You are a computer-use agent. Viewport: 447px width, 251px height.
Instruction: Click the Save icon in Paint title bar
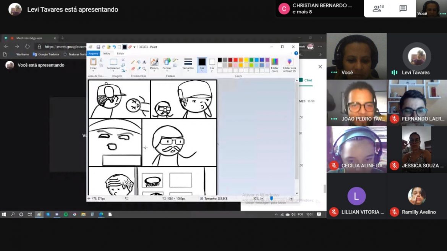tap(98, 47)
